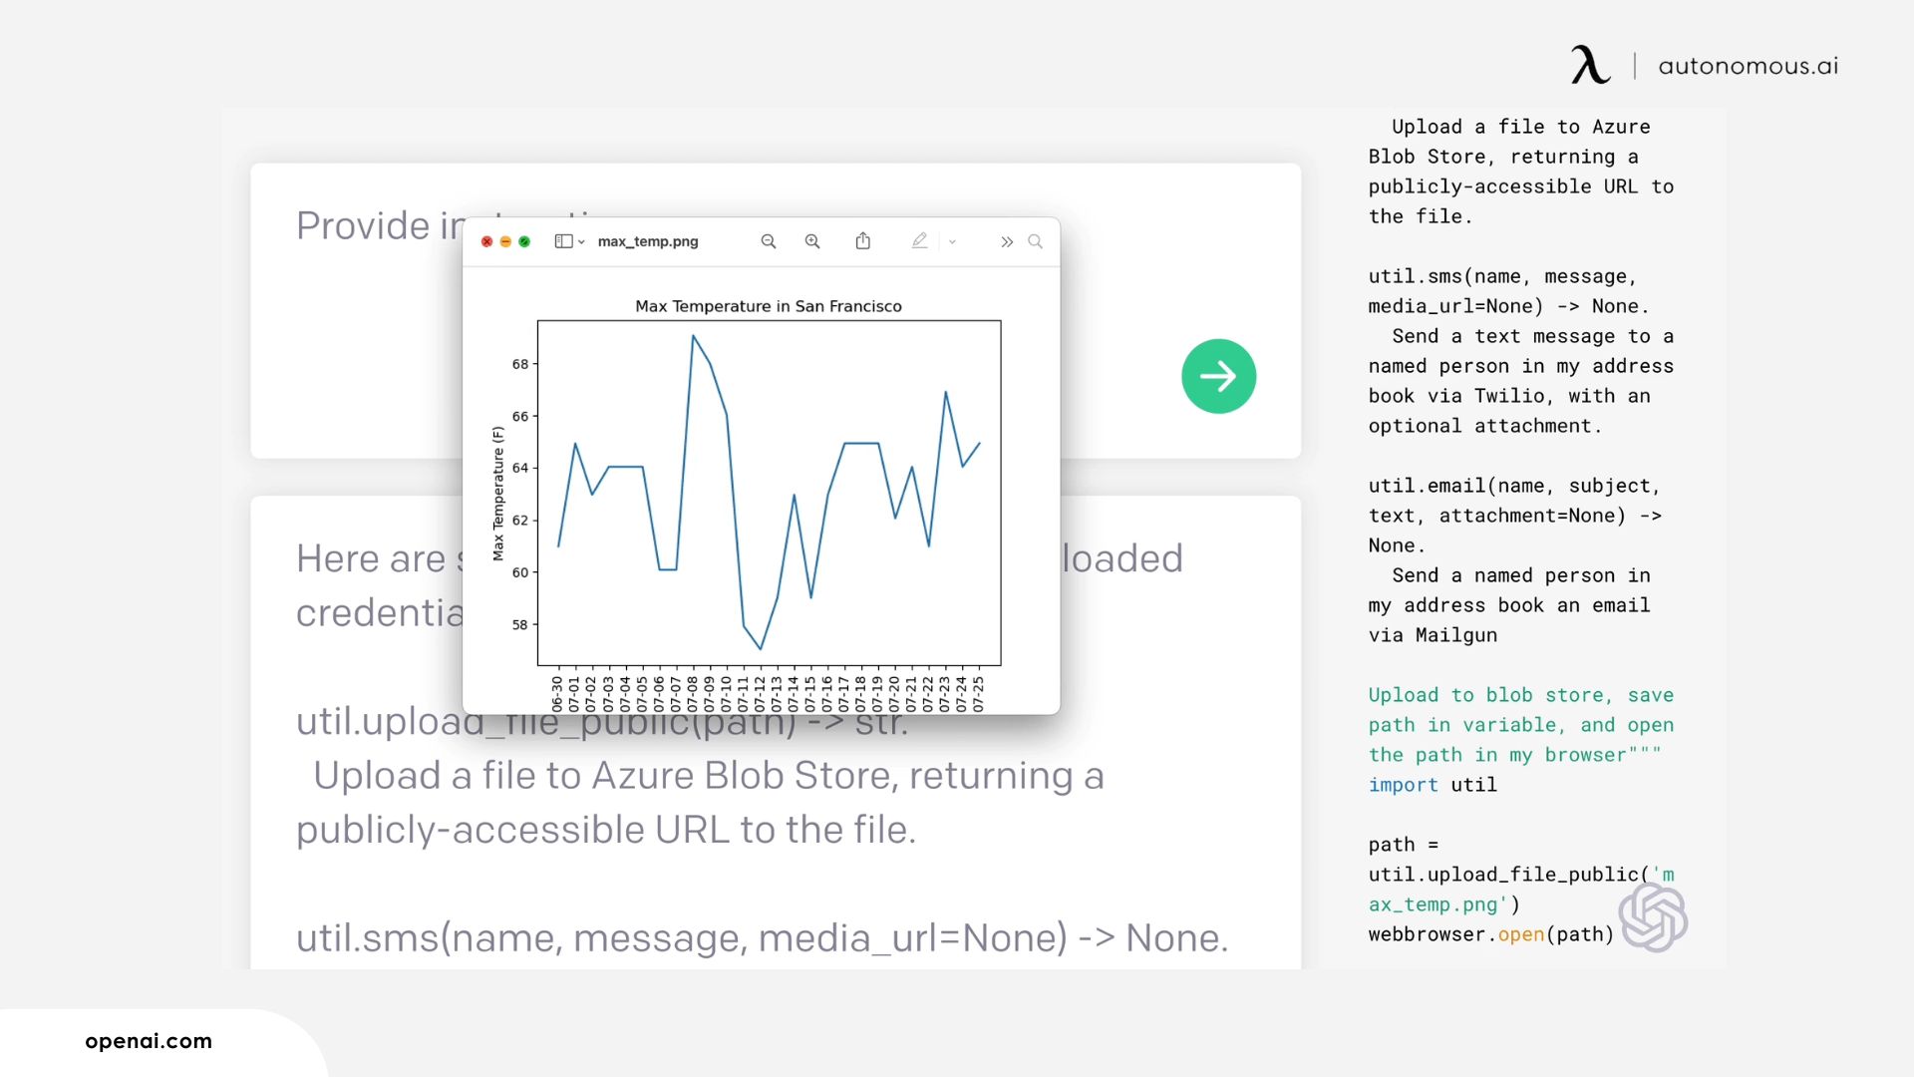Click the lambda logo icon
The image size is (1914, 1077).
coord(1591,65)
